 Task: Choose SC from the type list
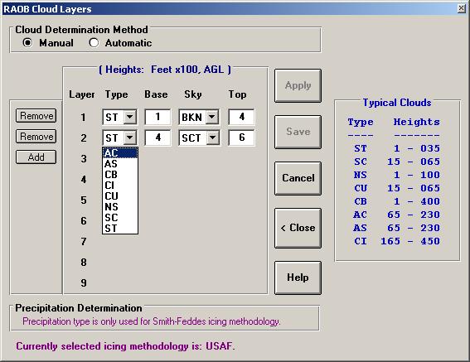point(120,218)
